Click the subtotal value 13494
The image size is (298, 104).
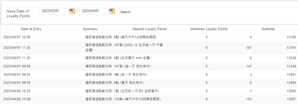(x=291, y=83)
